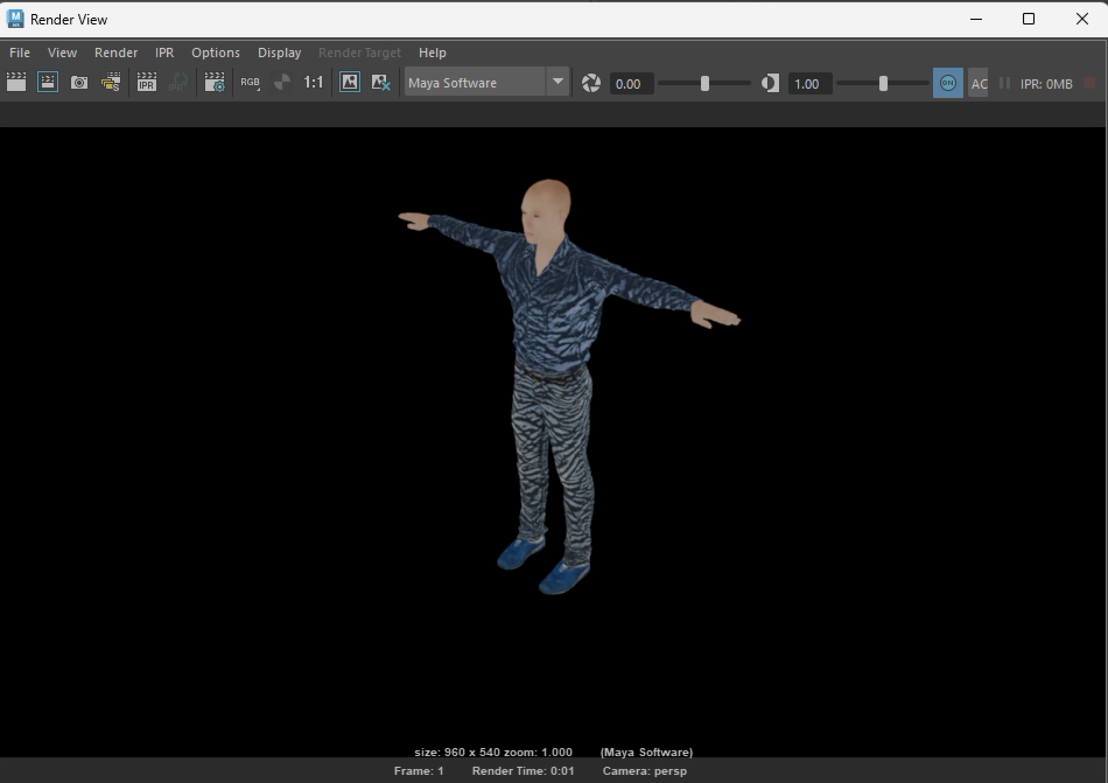Click the exposure value field showing 0.00
This screenshot has height=783, width=1108.
[631, 84]
